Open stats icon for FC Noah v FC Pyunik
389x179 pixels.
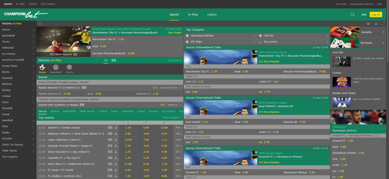[115, 170]
